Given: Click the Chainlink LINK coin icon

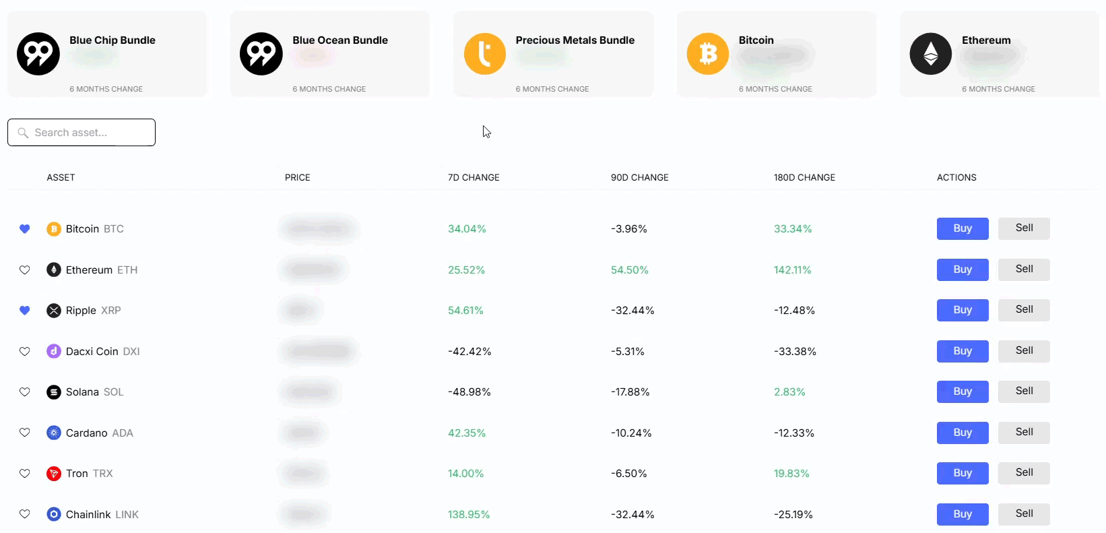Looking at the screenshot, I should coord(53,514).
